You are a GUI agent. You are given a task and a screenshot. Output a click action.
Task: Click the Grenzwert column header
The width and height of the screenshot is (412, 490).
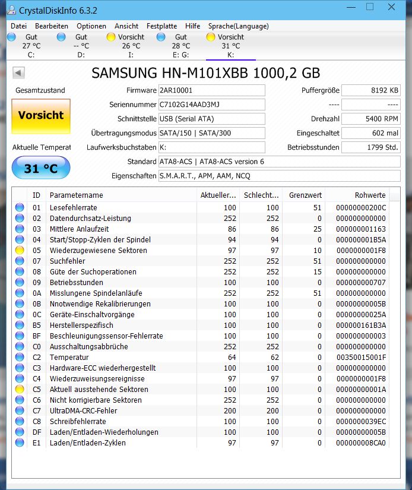tap(303, 195)
